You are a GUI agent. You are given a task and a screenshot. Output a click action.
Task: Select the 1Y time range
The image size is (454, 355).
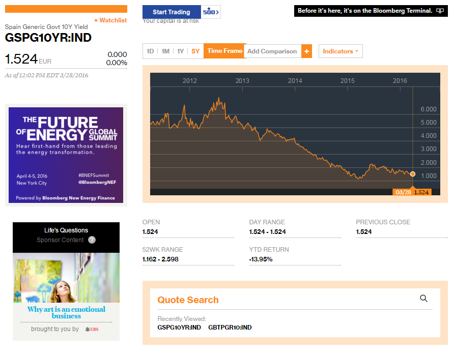pos(180,51)
